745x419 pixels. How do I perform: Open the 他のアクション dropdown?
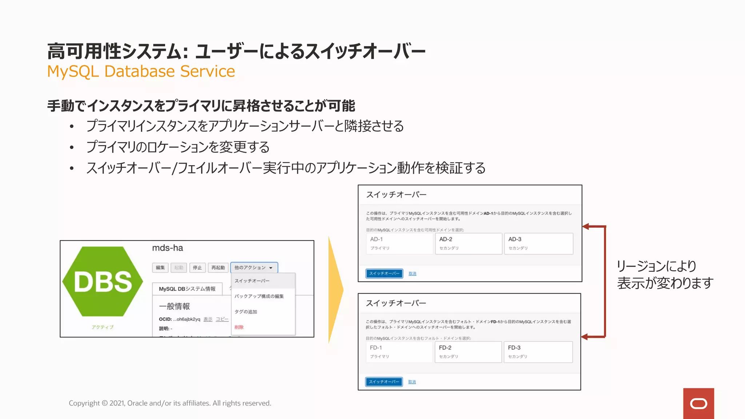click(x=254, y=268)
